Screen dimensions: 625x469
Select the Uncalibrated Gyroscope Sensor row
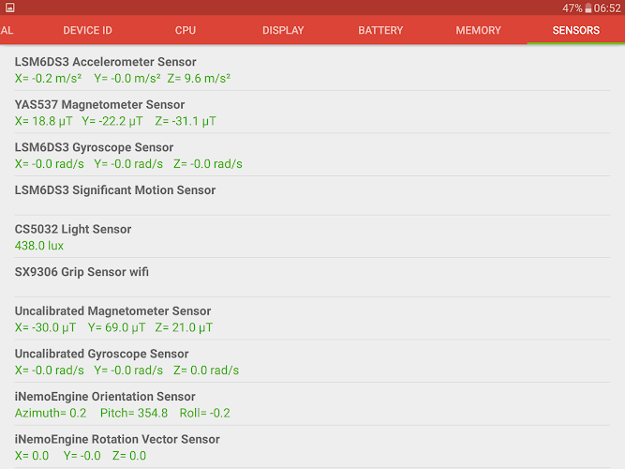coord(313,361)
